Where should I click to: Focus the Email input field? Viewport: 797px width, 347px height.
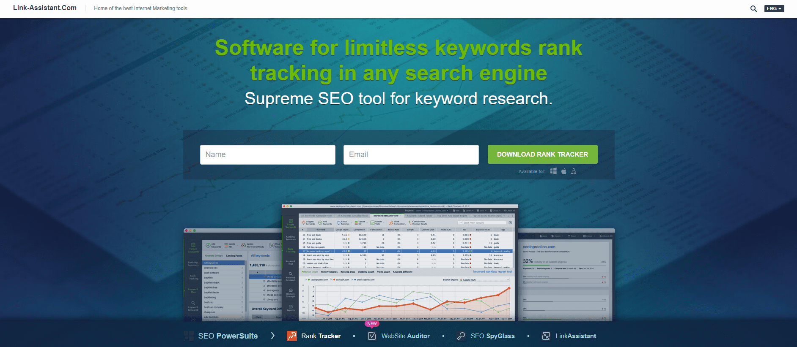(411, 155)
